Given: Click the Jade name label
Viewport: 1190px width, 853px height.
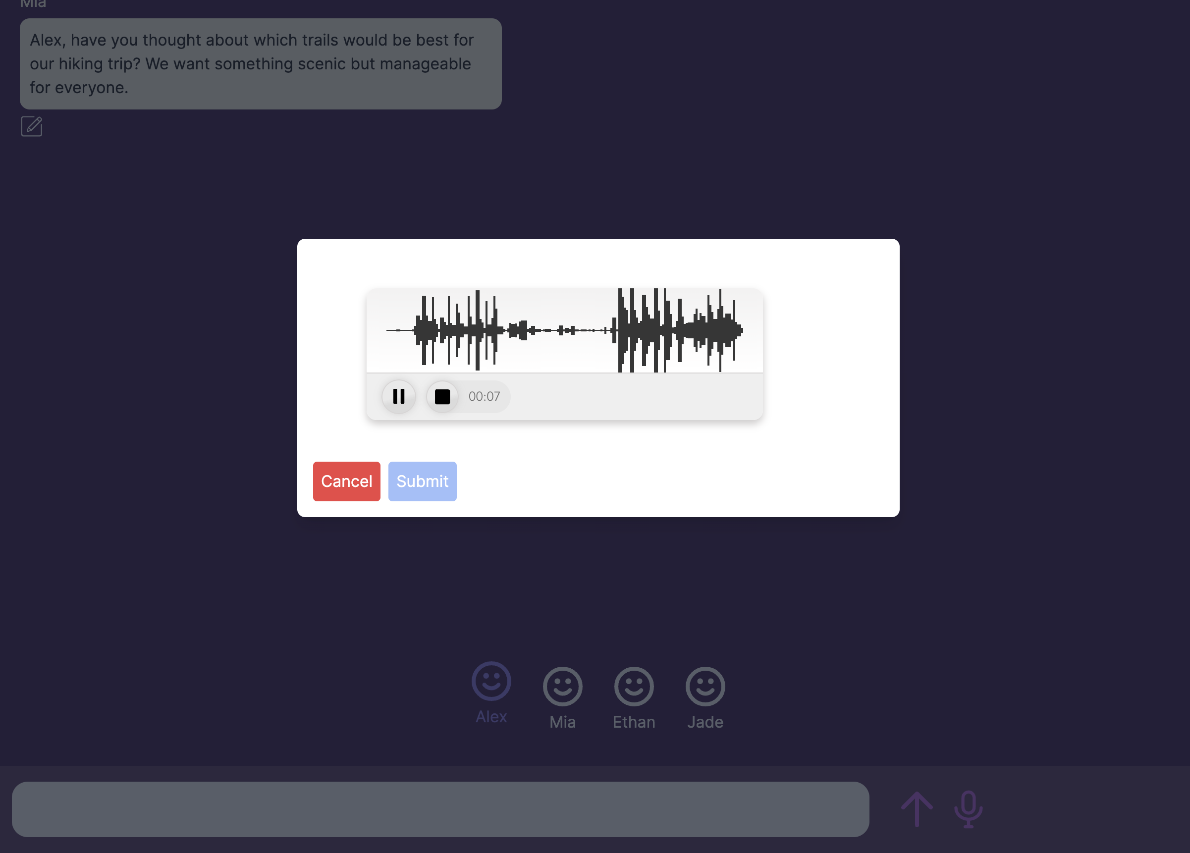Looking at the screenshot, I should 704,722.
